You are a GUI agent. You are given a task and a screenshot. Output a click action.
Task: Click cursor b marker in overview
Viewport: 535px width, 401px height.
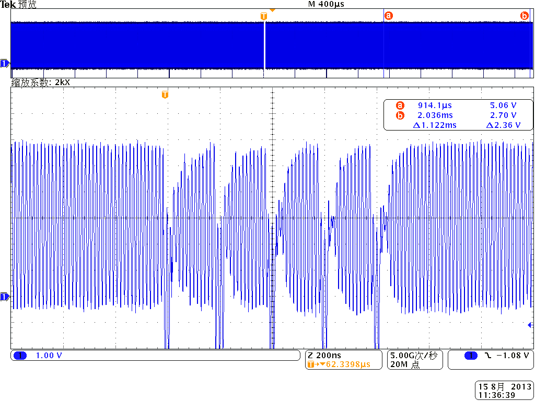tap(524, 15)
